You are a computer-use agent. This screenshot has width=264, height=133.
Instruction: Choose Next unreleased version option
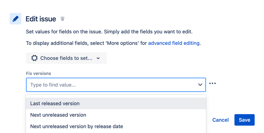tap(116, 115)
